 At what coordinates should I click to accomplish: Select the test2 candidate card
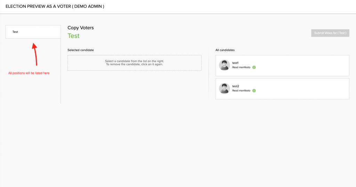[282, 89]
